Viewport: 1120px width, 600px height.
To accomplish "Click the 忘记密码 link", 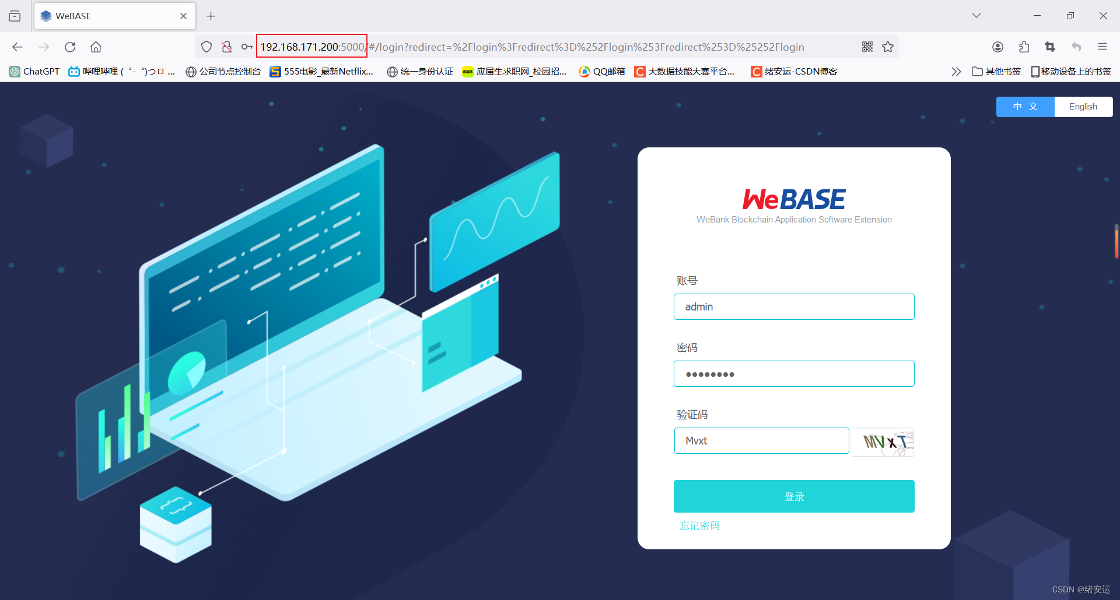I will click(x=700, y=526).
